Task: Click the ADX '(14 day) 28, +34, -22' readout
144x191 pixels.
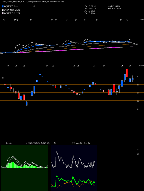Action: 81,143
